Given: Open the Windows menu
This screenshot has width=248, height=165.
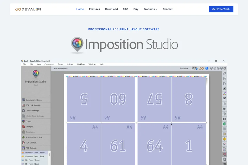Looking at the screenshot, I should (x=92, y=64).
